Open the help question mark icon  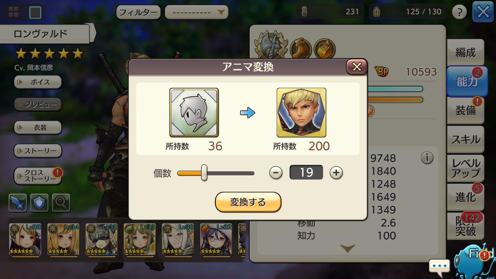click(x=459, y=12)
